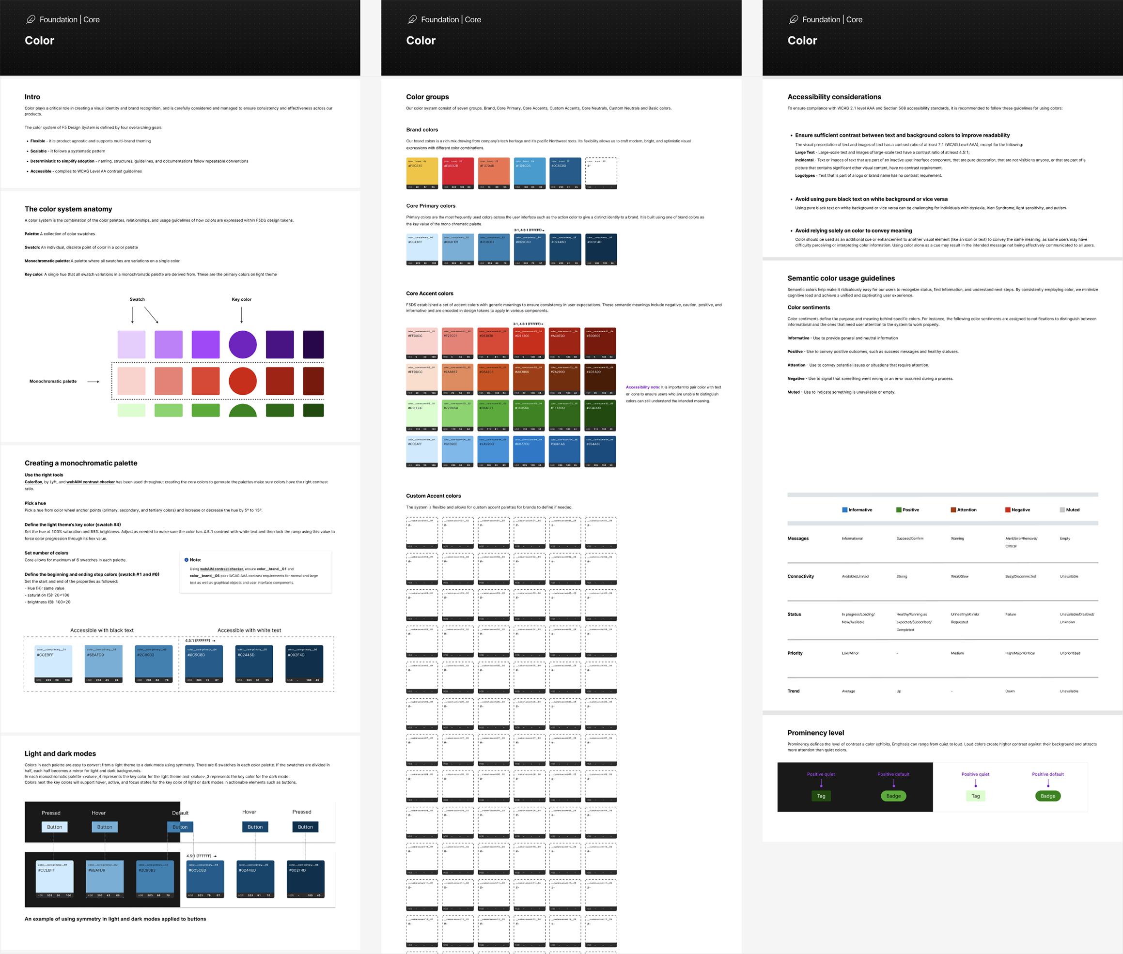Select core accent swatch #D91200
The image size is (1123, 954).
pyautogui.click(x=530, y=343)
